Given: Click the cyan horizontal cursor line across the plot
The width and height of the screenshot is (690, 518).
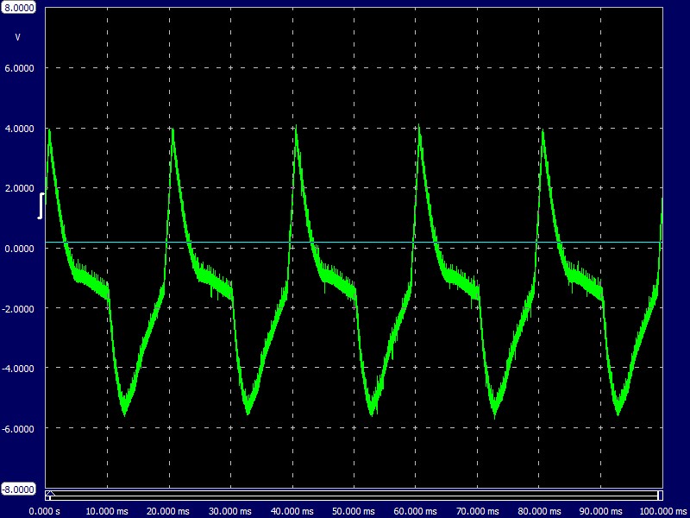Looking at the screenshot, I should [354, 243].
